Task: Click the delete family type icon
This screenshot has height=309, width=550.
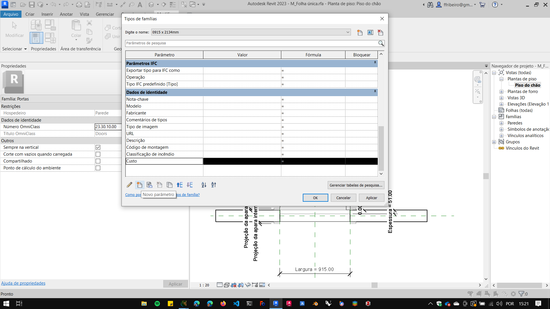Action: click(x=380, y=32)
